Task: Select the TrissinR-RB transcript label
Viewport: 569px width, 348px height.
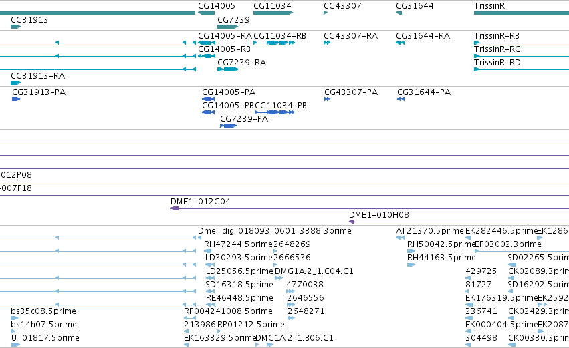Action: (x=496, y=36)
